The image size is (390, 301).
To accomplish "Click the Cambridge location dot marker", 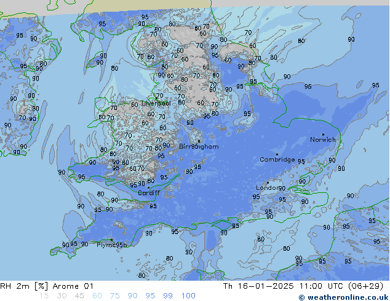I will tap(277, 154).
